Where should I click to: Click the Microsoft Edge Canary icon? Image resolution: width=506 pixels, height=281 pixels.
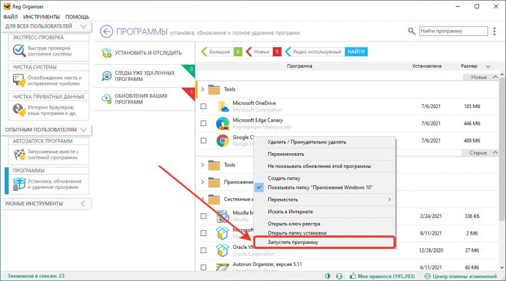[223, 123]
